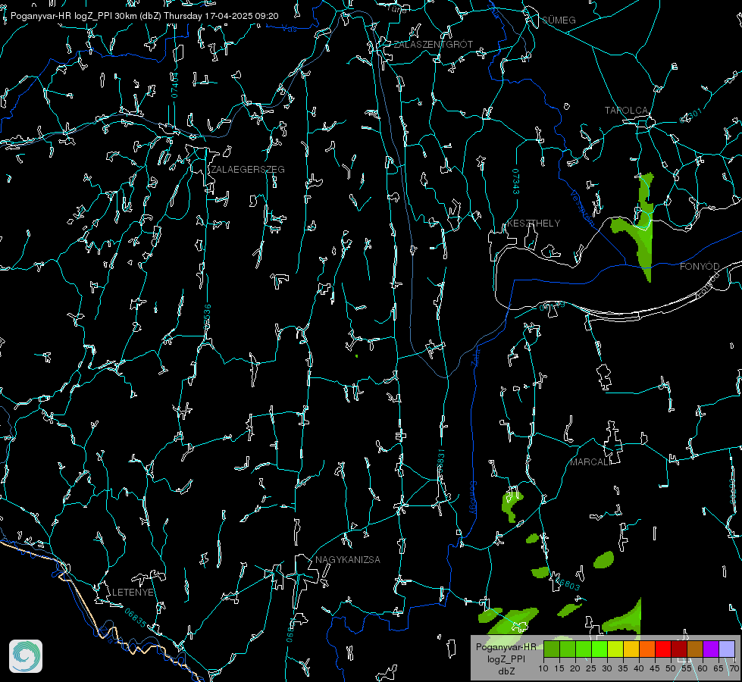Screen dimensions: 742x682
Task: Click the SÜMEG town label
Action: pyautogui.click(x=559, y=20)
